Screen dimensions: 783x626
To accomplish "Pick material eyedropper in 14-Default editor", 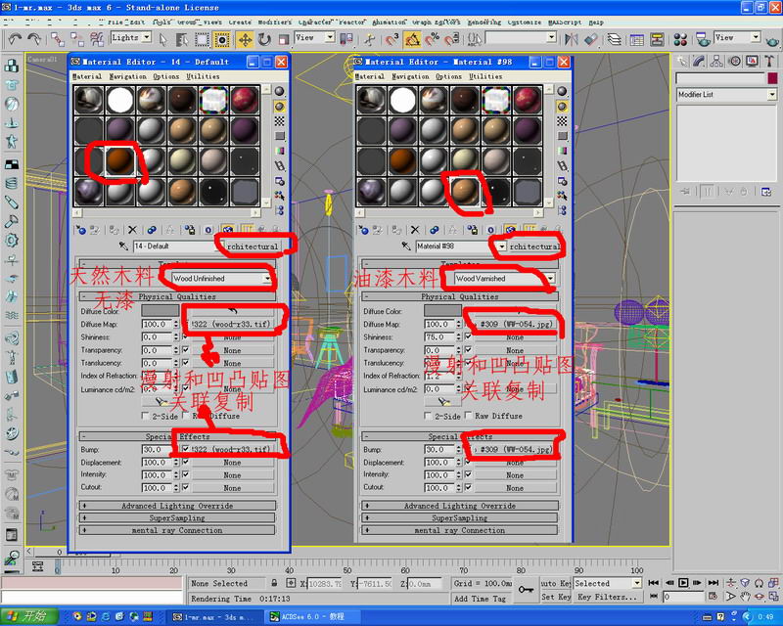I will (123, 246).
